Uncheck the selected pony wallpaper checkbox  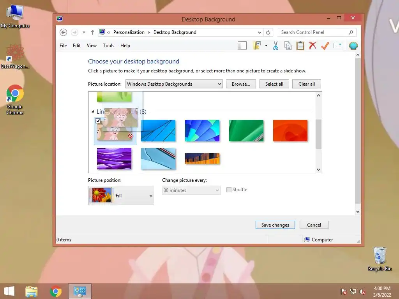pos(98,121)
